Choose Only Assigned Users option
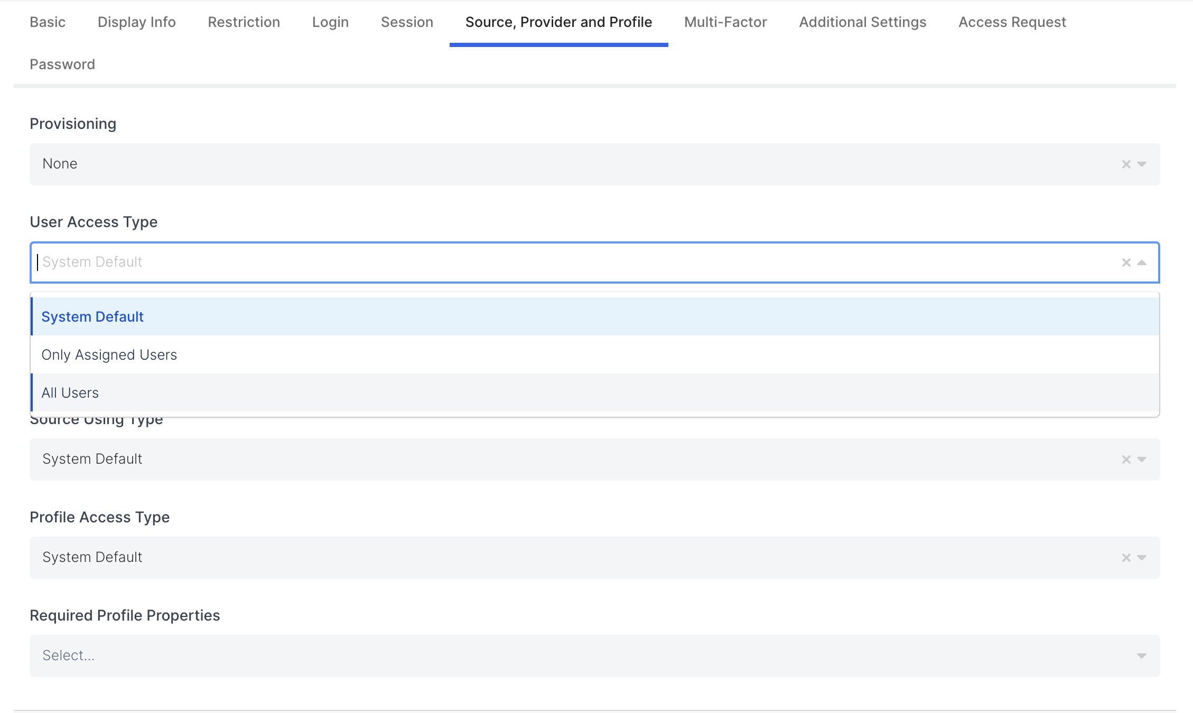This screenshot has width=1193, height=713. [109, 355]
